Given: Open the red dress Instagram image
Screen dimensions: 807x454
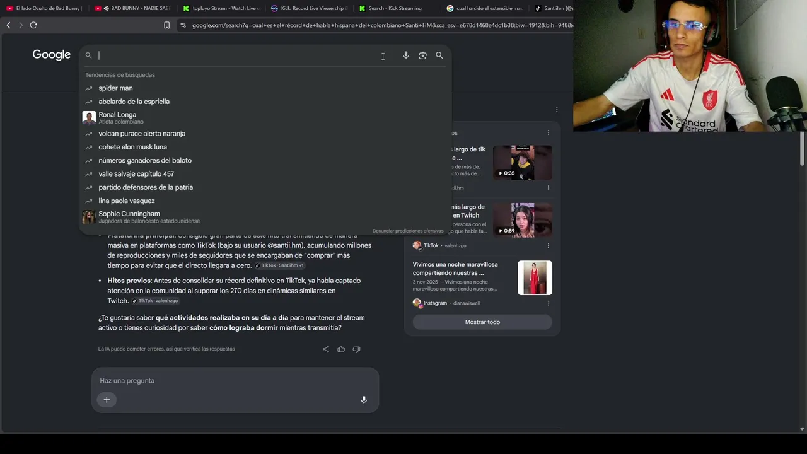Looking at the screenshot, I should coord(535,277).
